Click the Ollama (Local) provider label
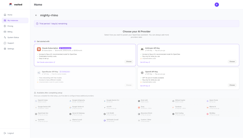Viewport: 243px width, 138px height. [77, 120]
